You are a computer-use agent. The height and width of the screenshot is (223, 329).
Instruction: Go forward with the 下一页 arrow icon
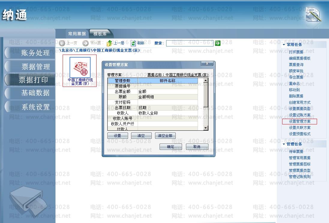click(x=85, y=43)
